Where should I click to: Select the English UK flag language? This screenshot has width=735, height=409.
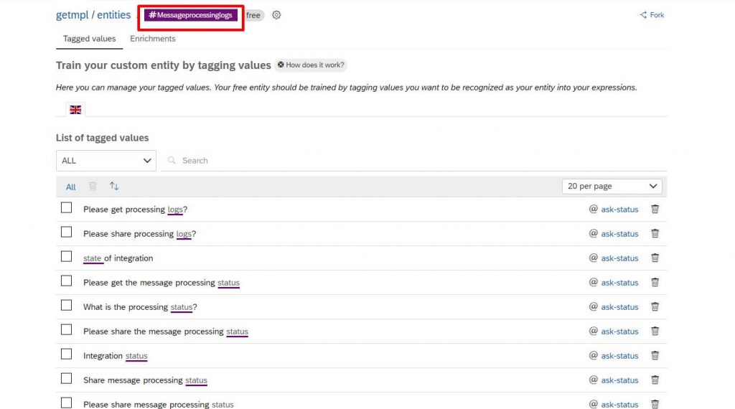[75, 110]
